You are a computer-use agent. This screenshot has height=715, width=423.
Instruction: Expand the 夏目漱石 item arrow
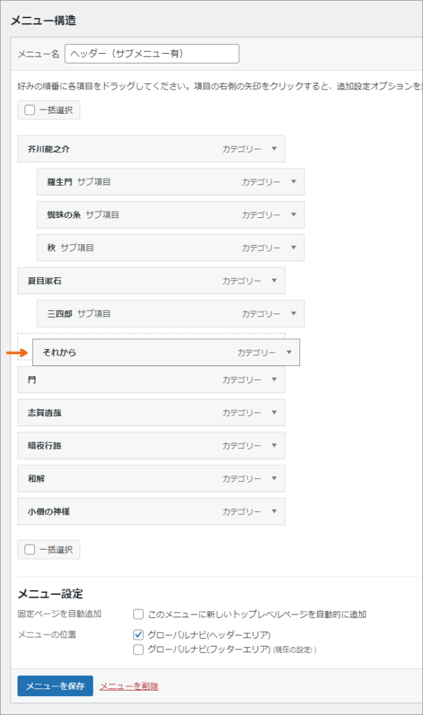tap(274, 281)
